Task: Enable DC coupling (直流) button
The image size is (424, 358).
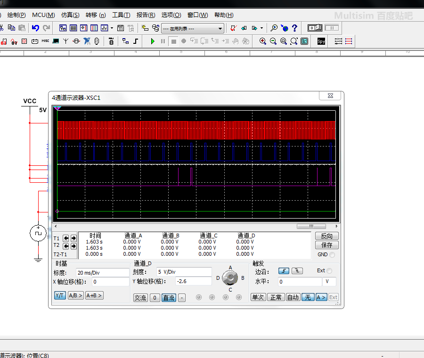Action: (168, 298)
